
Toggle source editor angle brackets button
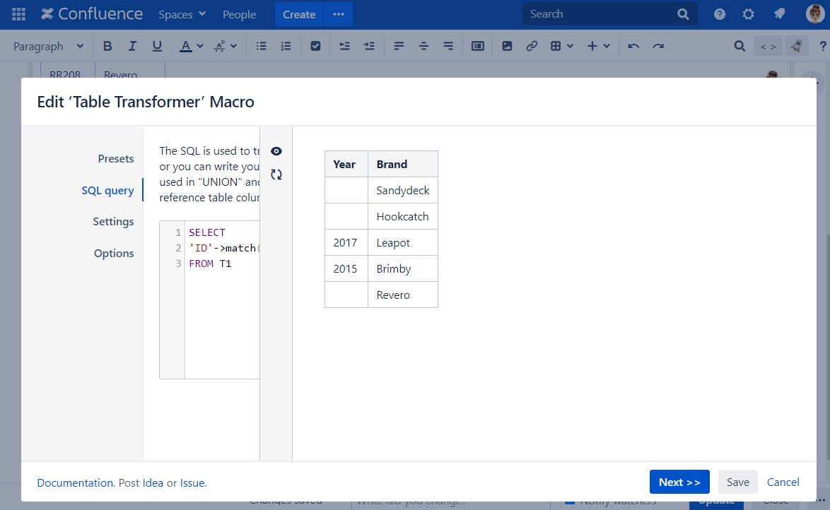(768, 47)
